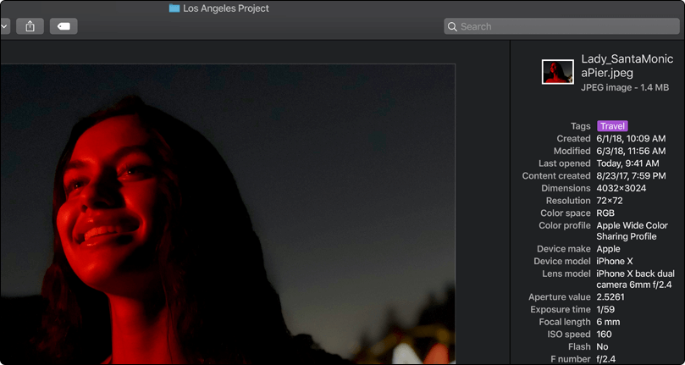Viewport: 685px width, 365px height.
Task: Click the Aperture value 2.5261
Action: pos(610,297)
